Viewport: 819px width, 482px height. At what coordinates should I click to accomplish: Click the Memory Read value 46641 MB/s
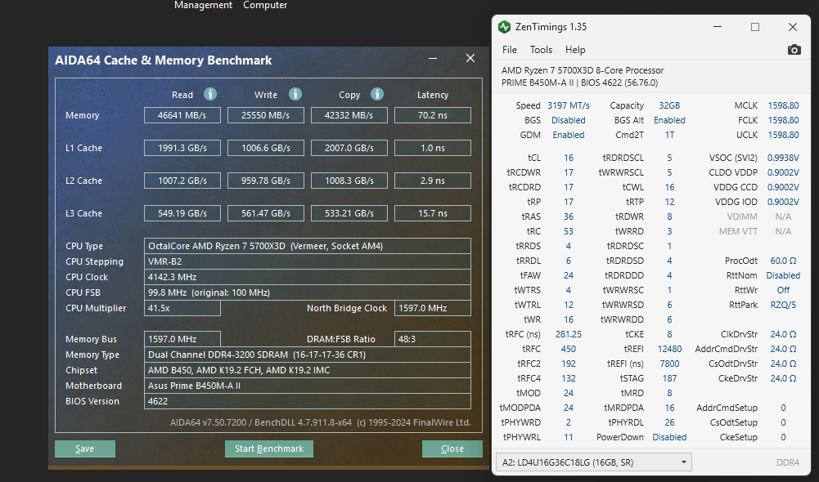182,115
